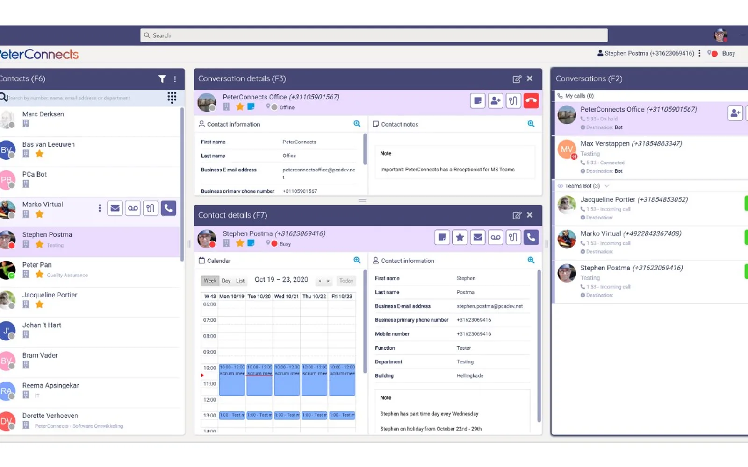Open voicemail button in Contact details toolbar
The image size is (748, 467).
click(x=496, y=237)
